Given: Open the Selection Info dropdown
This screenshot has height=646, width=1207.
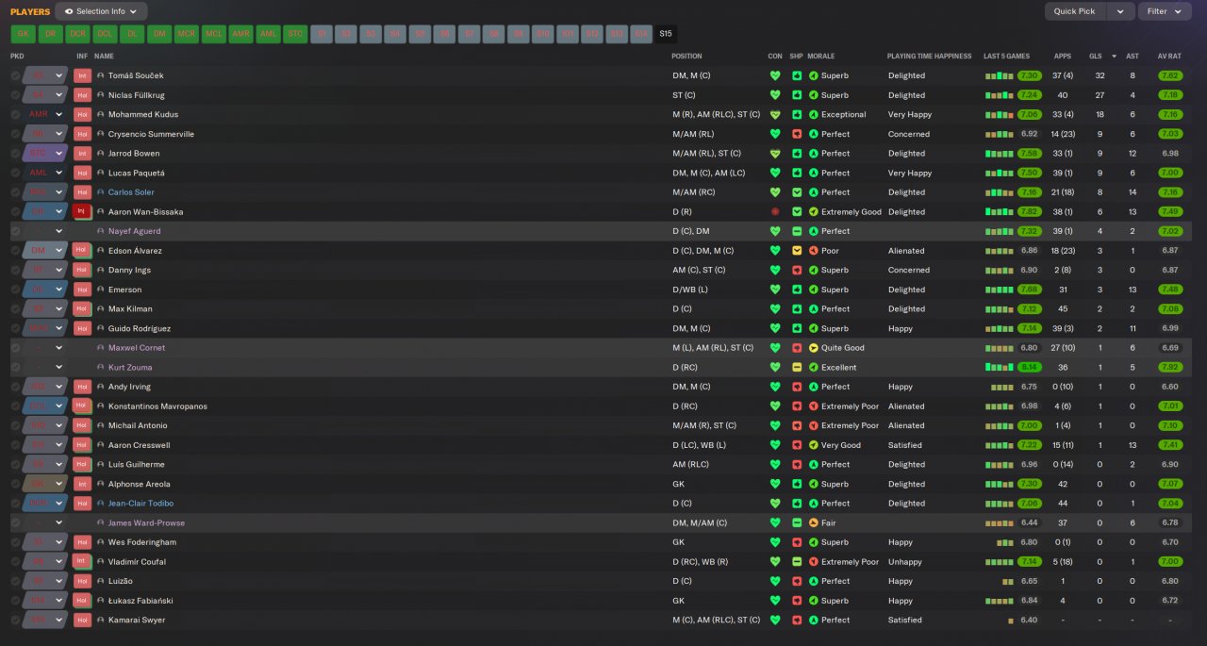Looking at the screenshot, I should click(101, 11).
